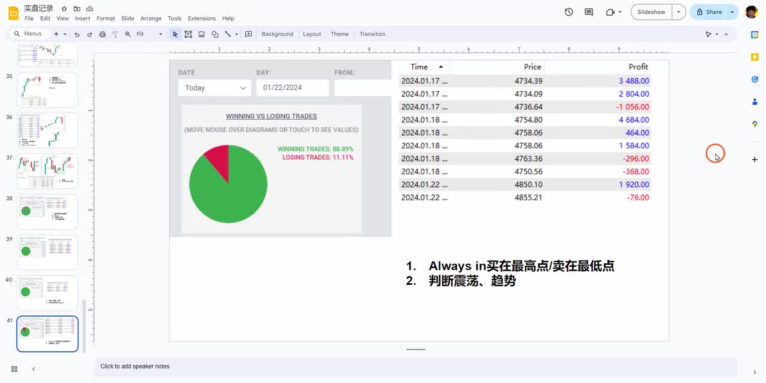Print the presentation
This screenshot has height=383, width=766.
(102, 34)
